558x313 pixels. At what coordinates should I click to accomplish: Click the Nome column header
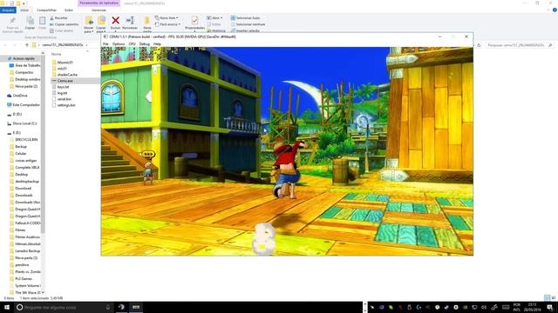coord(56,54)
